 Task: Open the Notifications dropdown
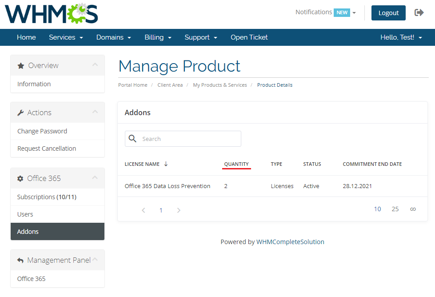click(x=326, y=12)
